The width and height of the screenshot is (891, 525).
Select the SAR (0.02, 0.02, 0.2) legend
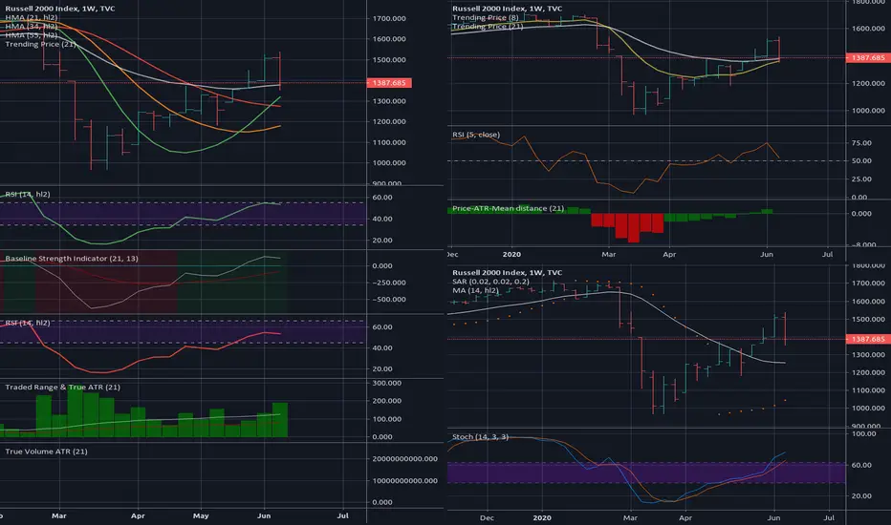point(490,282)
